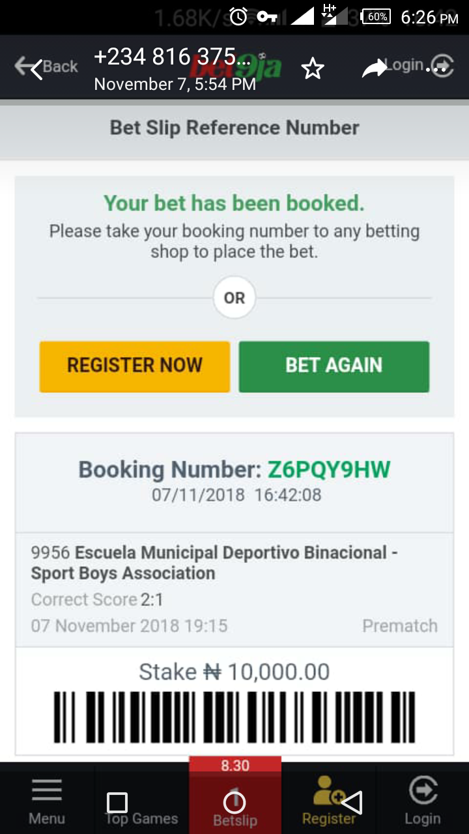Screen dimensions: 469x834
Task: Tap the bottom Login arrow icon
Action: coord(423,791)
